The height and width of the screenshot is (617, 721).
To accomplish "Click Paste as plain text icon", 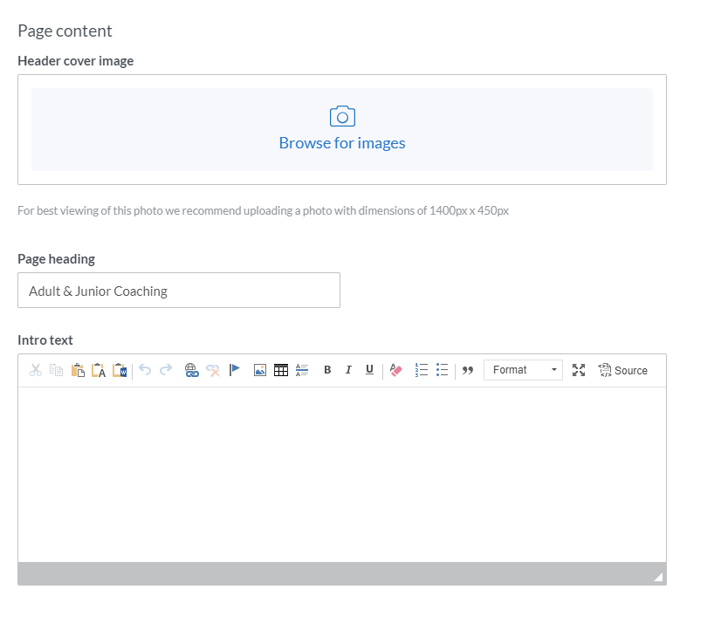I will tap(99, 370).
